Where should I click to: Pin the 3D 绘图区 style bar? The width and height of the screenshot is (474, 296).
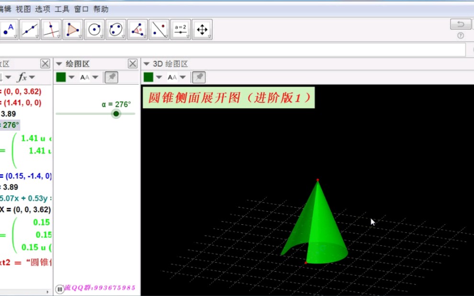[198, 77]
